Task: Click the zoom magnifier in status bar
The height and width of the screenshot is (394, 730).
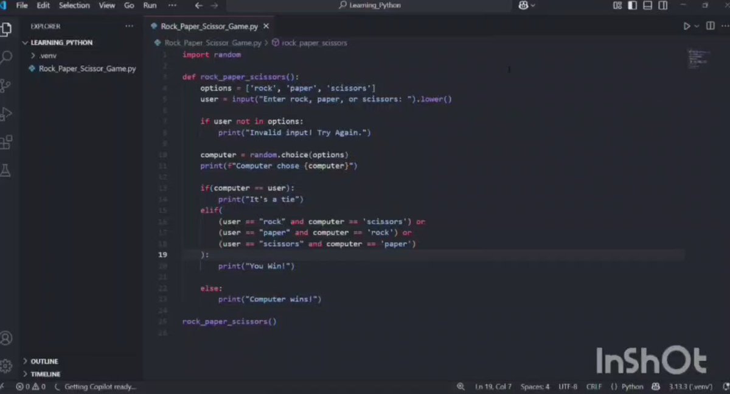Action: pos(461,387)
